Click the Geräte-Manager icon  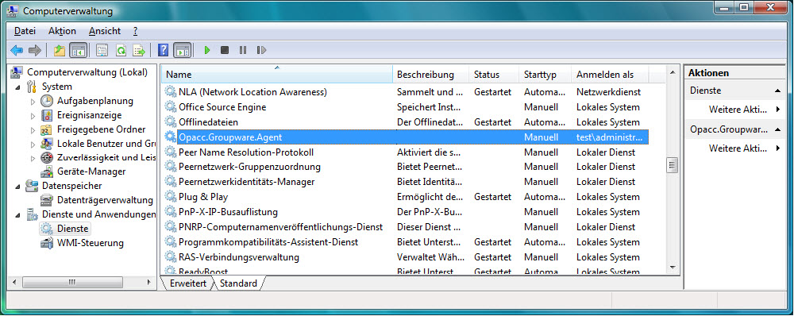(47, 171)
